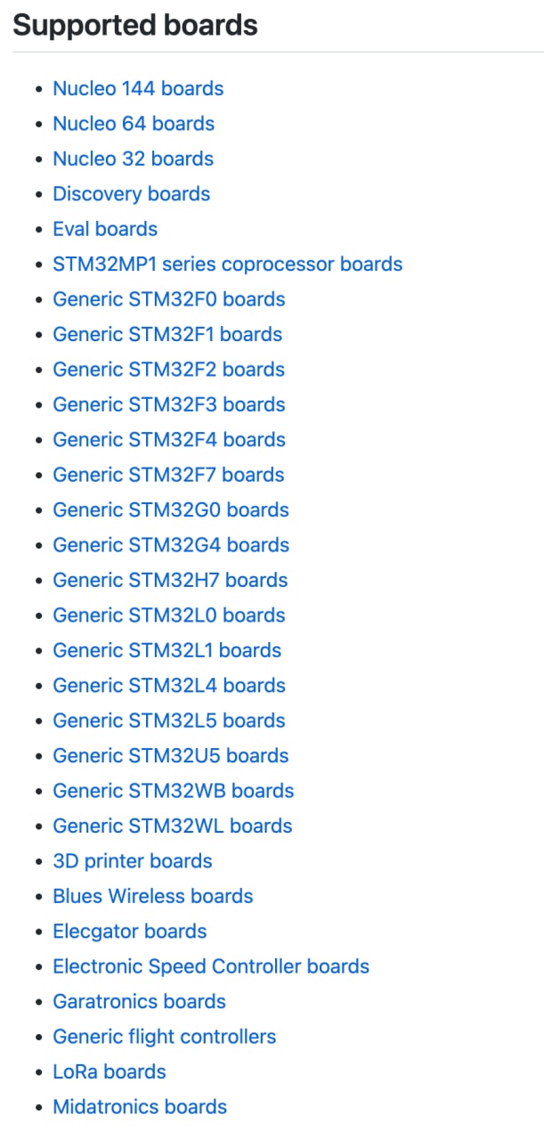Go to LoRa boards section
Viewport: 544px width, 1140px height.
click(x=110, y=1071)
